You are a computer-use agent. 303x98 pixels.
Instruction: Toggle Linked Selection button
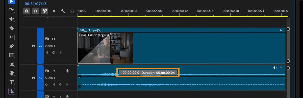pos(44,11)
